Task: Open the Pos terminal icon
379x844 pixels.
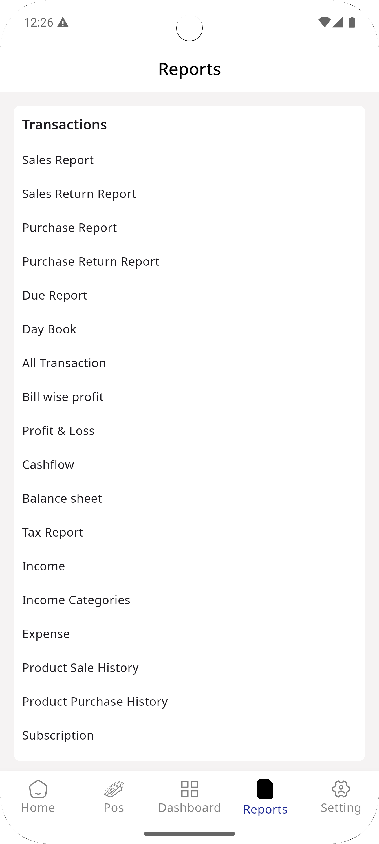Action: 114,789
